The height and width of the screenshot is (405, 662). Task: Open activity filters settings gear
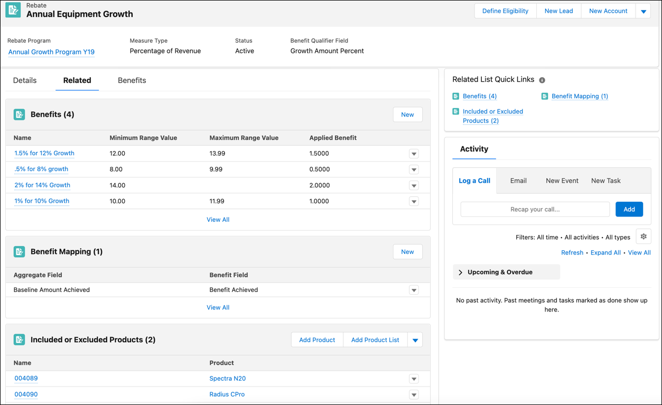[643, 237]
